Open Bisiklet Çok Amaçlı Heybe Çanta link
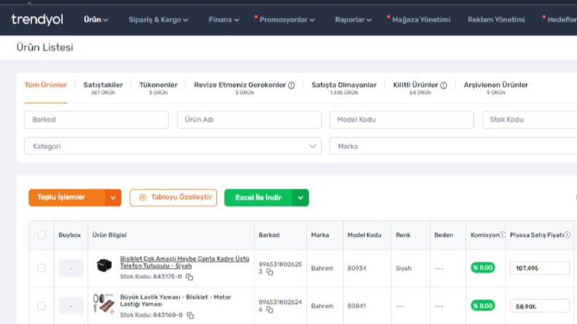Viewport: 577px width, 324px height. [184, 262]
